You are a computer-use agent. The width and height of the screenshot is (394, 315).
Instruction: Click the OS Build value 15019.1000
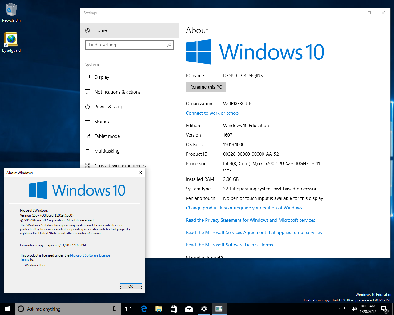[234, 145]
